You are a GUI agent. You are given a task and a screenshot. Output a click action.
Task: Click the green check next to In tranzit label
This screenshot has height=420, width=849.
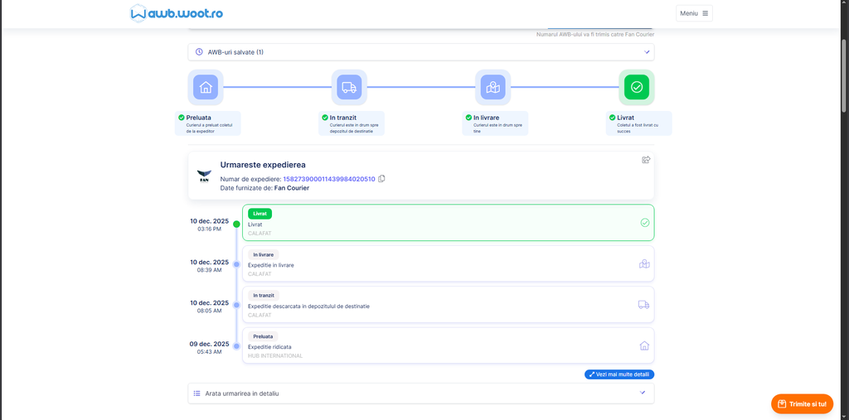325,117
